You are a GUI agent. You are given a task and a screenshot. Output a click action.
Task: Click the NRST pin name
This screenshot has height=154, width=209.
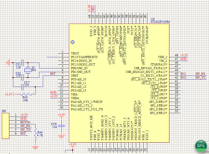(75, 76)
